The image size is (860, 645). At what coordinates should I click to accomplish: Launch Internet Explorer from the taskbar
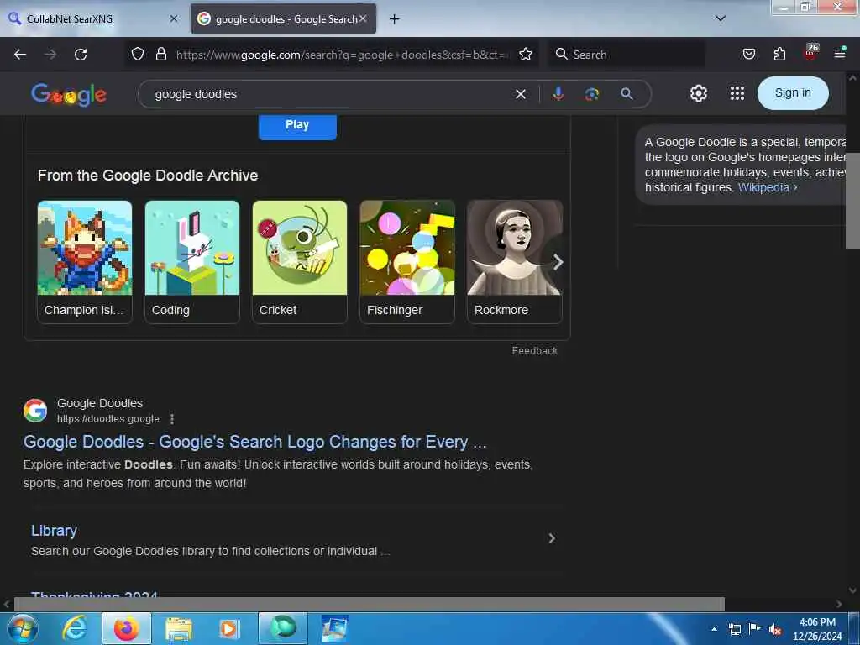pyautogui.click(x=75, y=628)
